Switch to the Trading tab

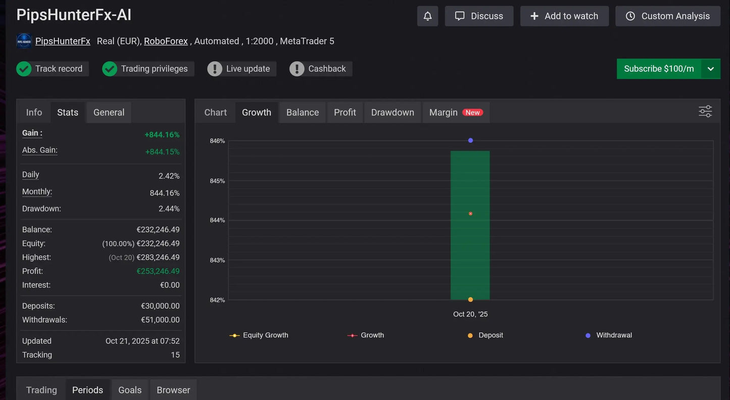pyautogui.click(x=41, y=390)
